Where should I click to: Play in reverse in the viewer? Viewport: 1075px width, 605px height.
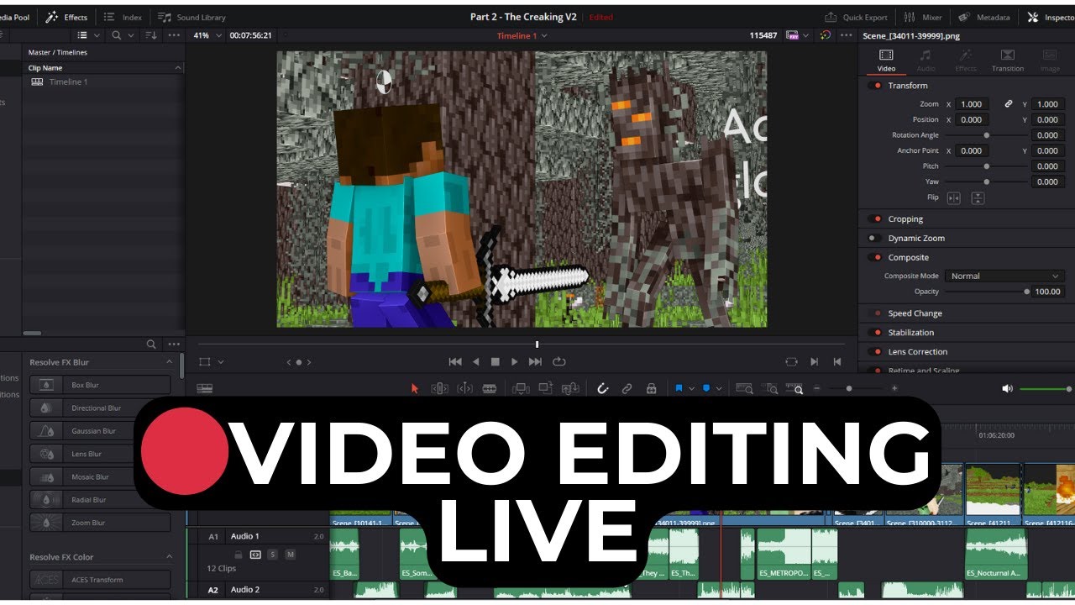pos(475,362)
